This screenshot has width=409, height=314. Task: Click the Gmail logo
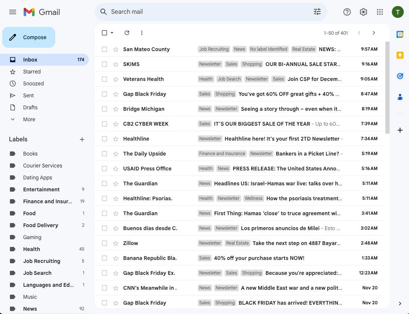click(x=42, y=12)
